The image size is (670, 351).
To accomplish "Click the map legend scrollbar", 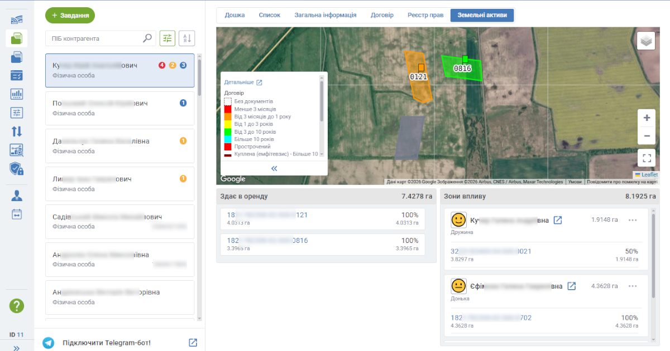I will click(x=322, y=101).
